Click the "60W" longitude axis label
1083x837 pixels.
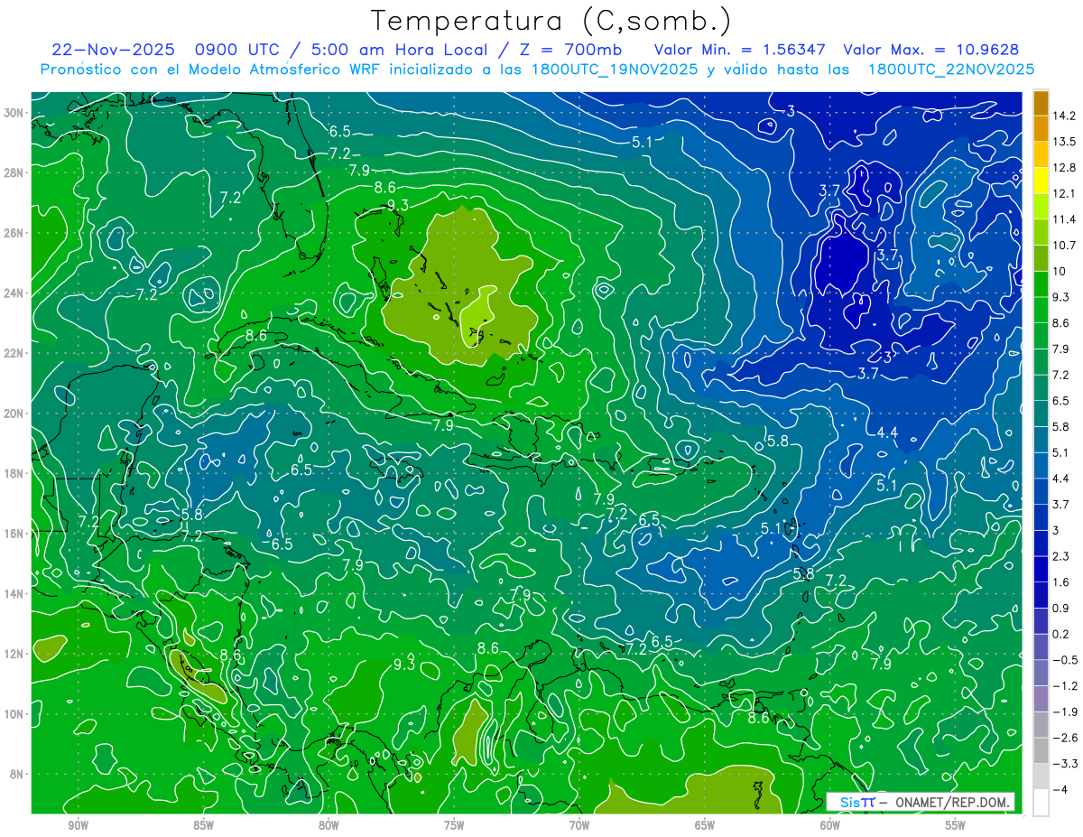[x=830, y=825]
